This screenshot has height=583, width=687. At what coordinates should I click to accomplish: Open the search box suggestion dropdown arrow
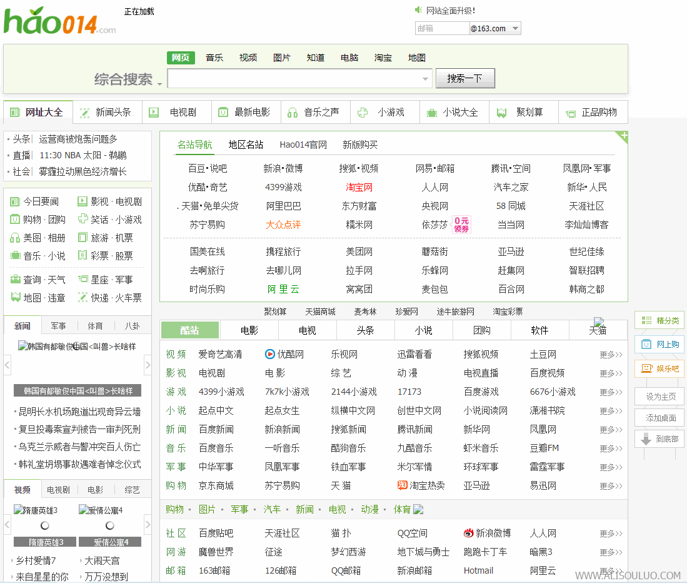(x=425, y=79)
